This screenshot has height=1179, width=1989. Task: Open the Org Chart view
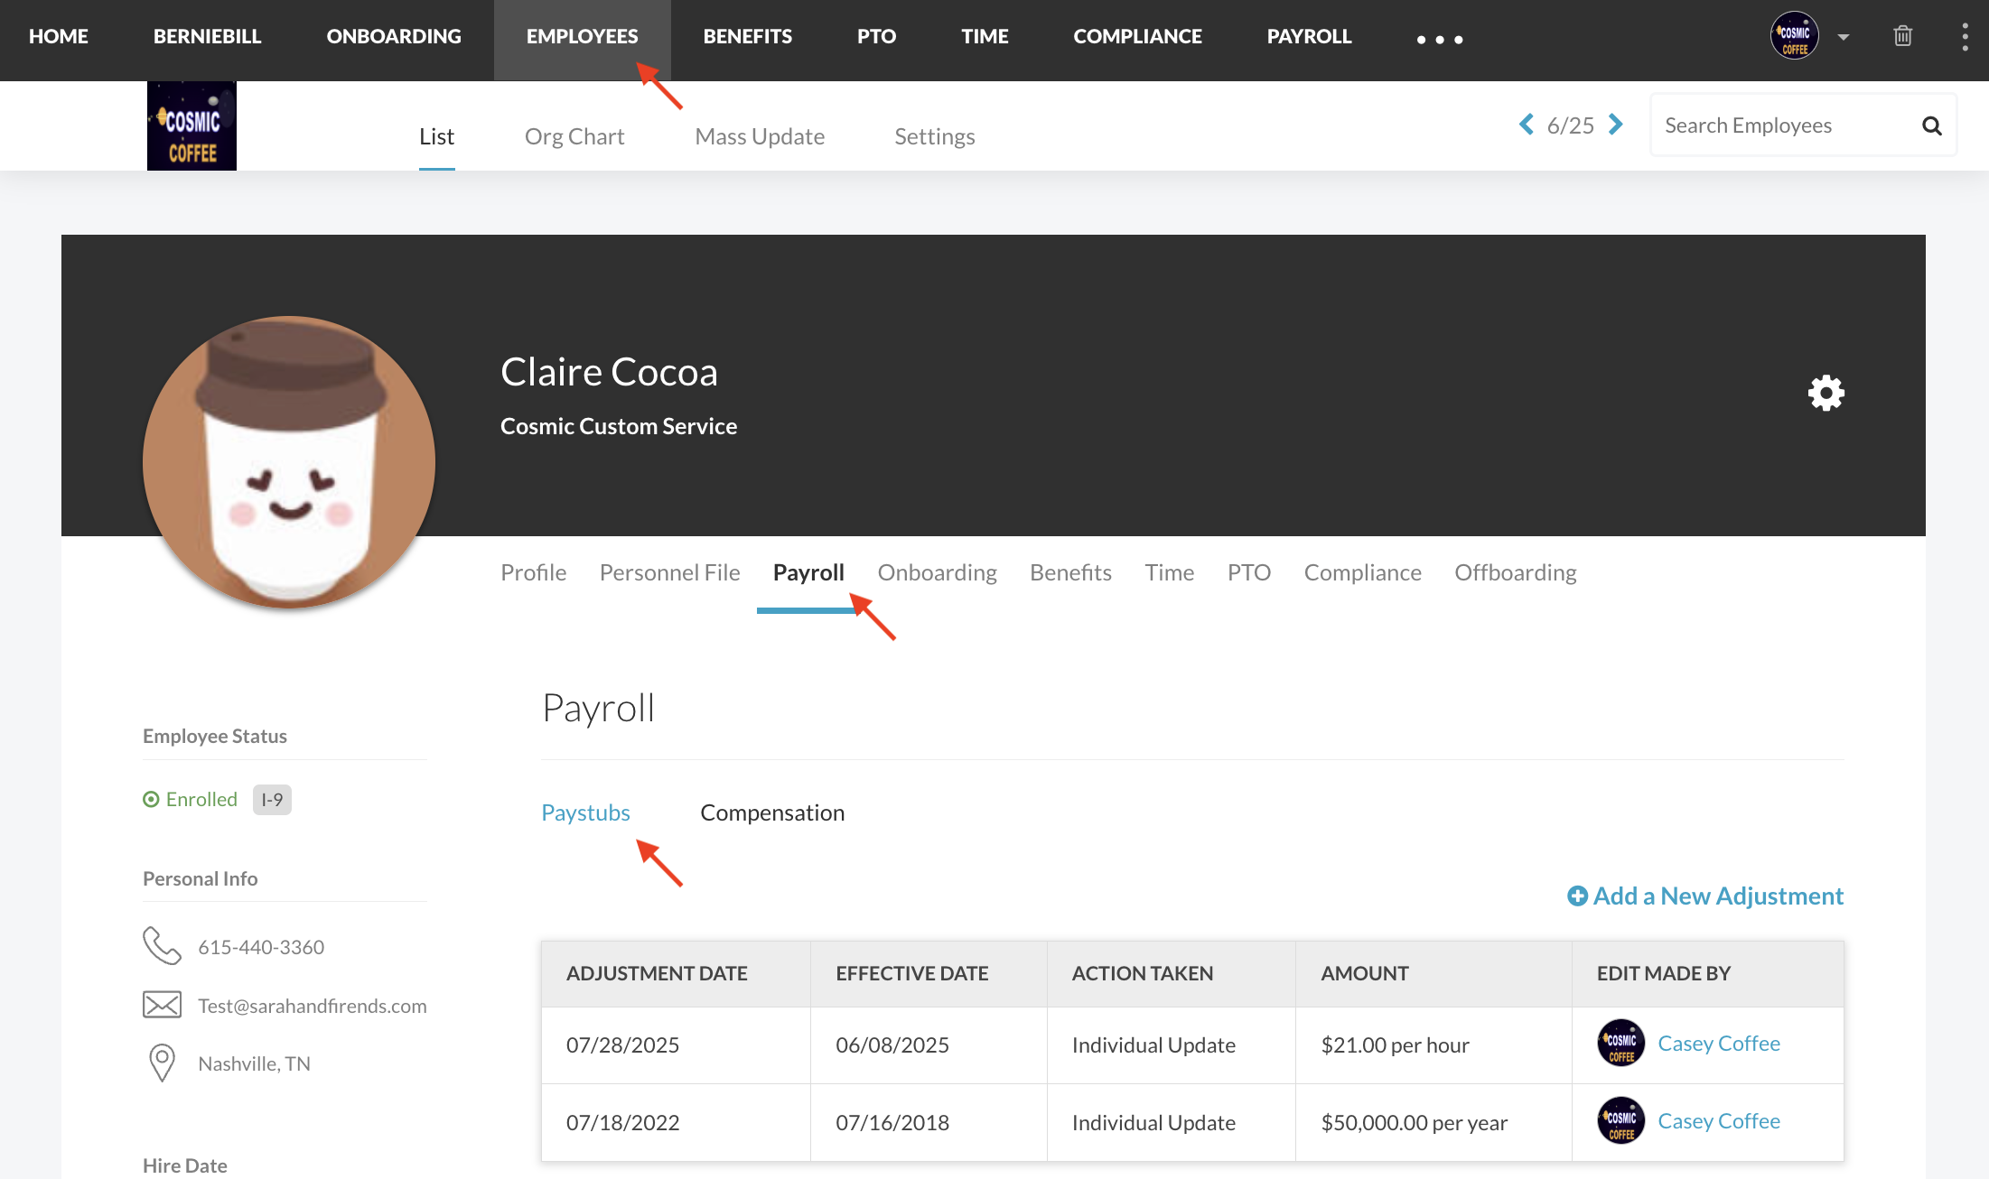click(x=574, y=136)
